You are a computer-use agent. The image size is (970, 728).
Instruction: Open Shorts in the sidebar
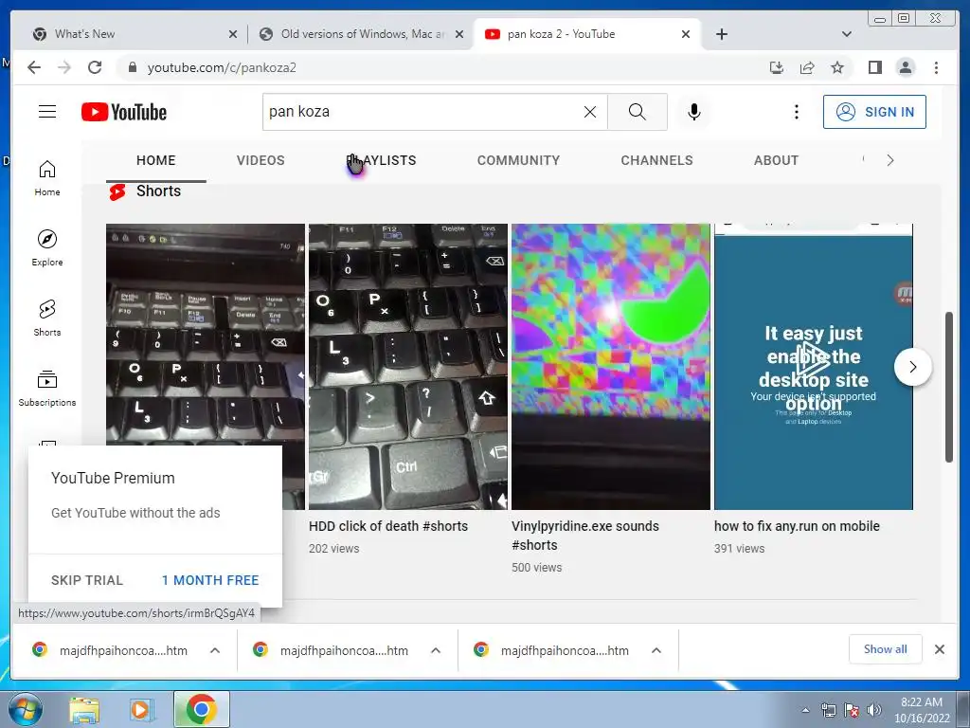point(47,318)
